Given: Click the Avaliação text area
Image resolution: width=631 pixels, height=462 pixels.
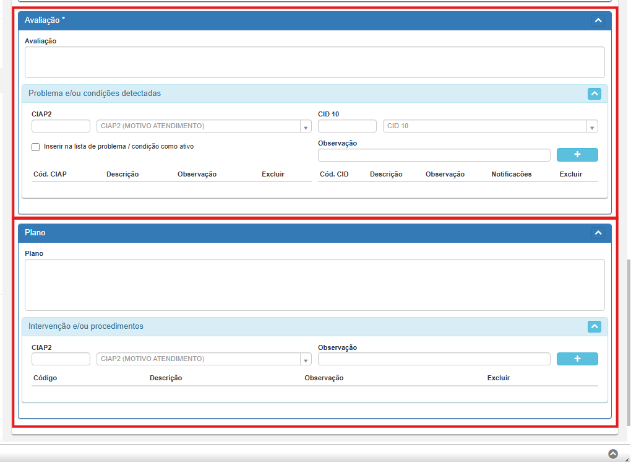Looking at the screenshot, I should pyautogui.click(x=314, y=62).
